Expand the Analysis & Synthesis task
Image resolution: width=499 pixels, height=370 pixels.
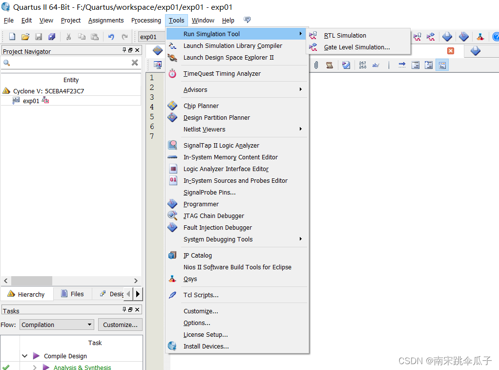click(x=34, y=367)
